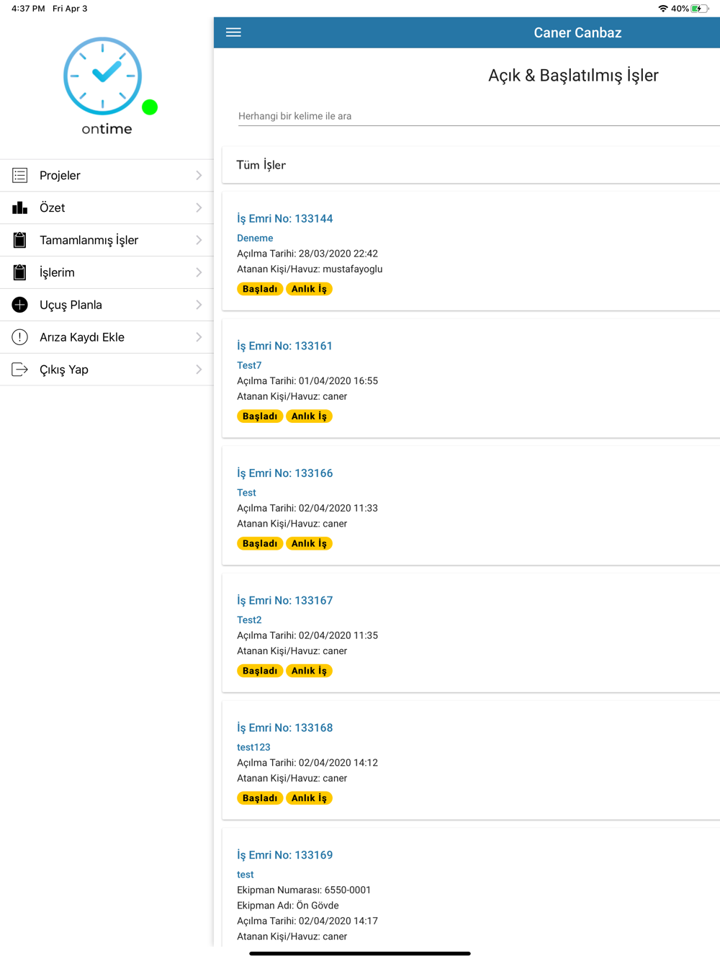Click the İşlerim clipboard icon

click(x=20, y=272)
